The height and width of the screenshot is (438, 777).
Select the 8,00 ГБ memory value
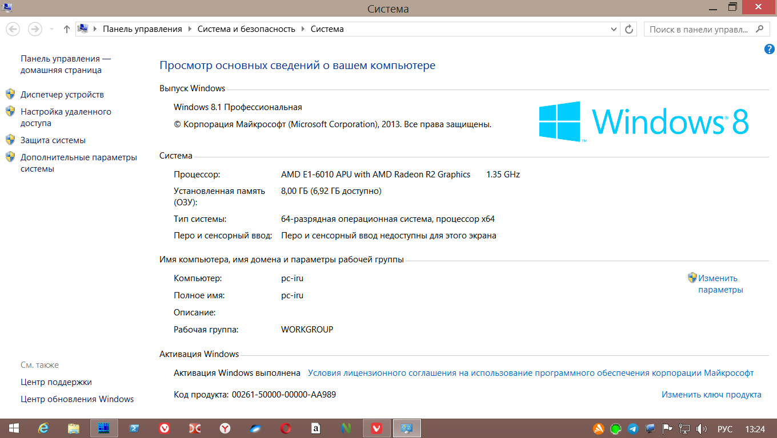pyautogui.click(x=331, y=191)
